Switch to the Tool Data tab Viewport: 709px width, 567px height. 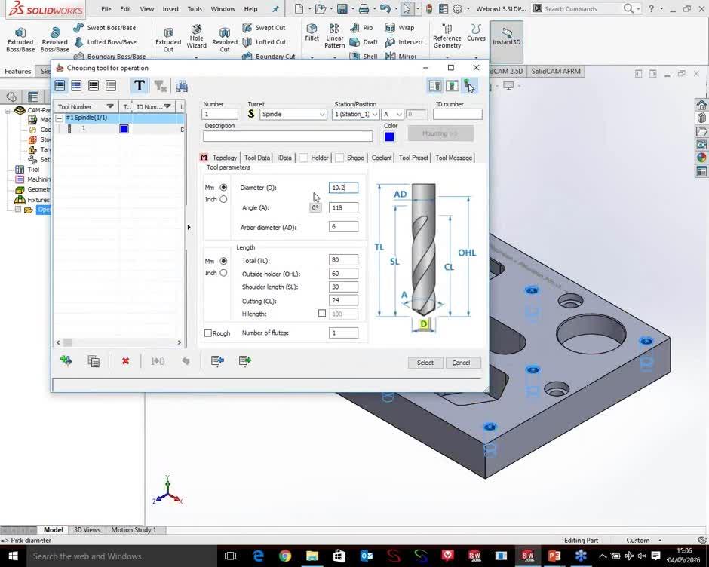[x=256, y=158]
